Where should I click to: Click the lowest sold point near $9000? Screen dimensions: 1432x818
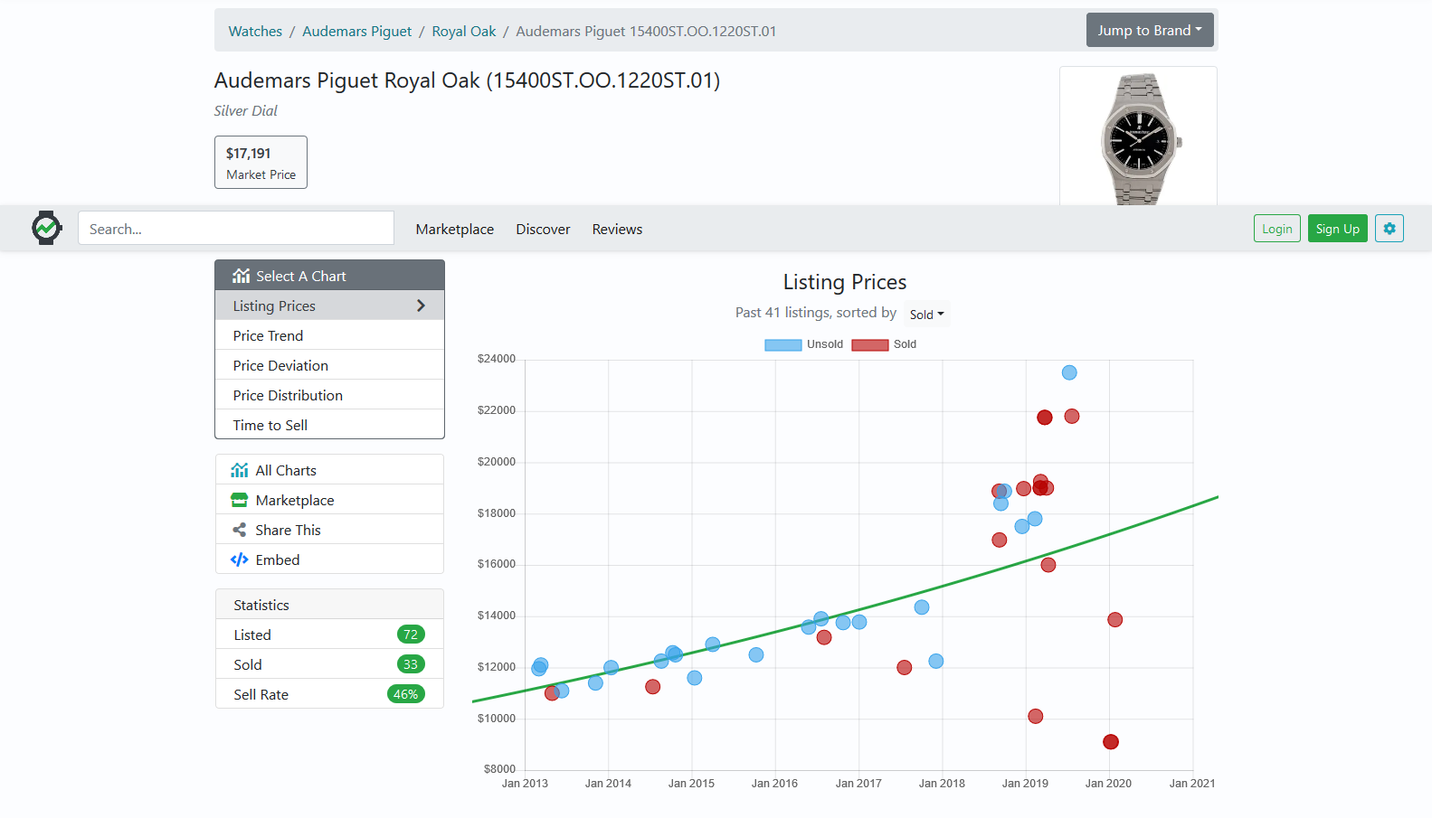(1111, 742)
